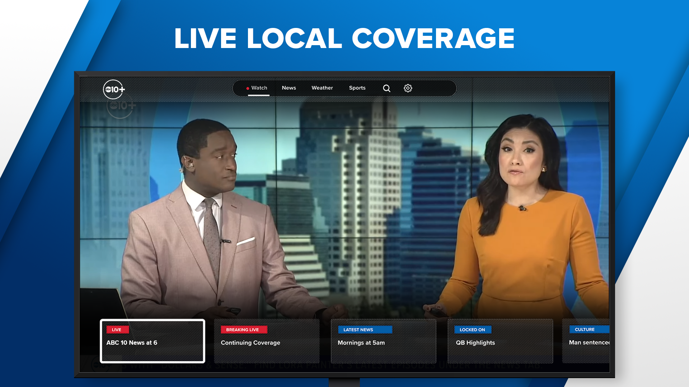Click the LOCKED ON badge

point(473,330)
